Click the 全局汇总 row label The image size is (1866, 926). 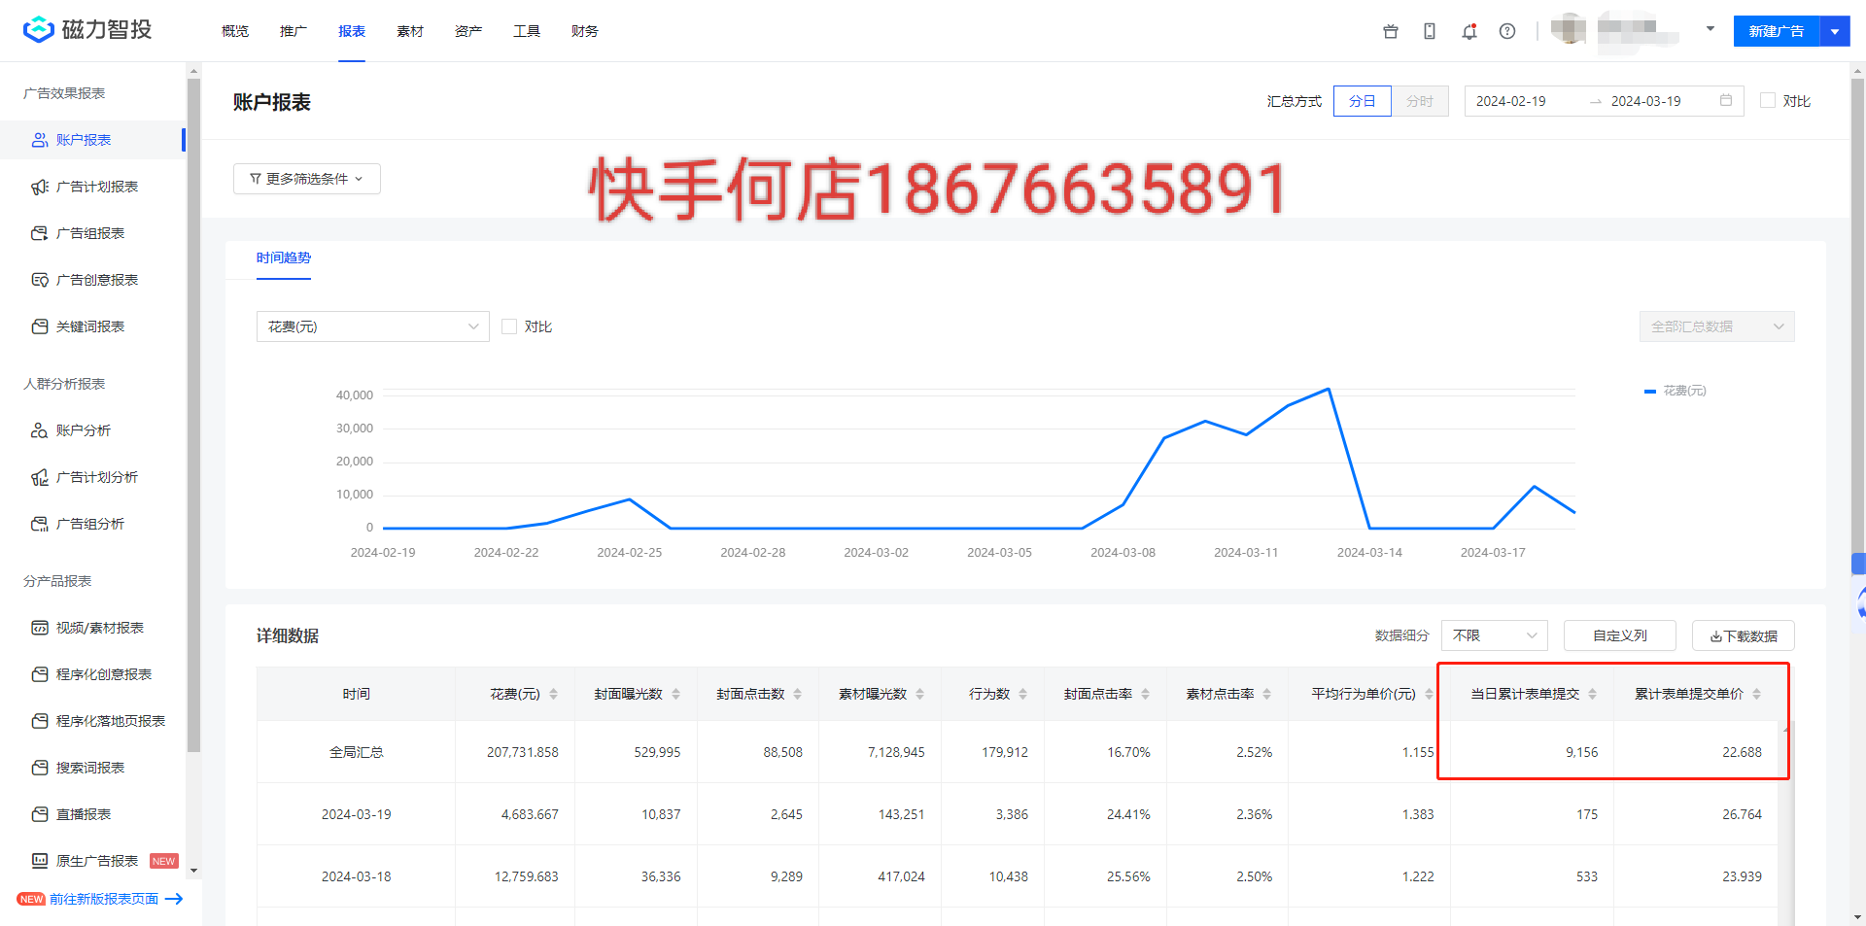tap(357, 752)
